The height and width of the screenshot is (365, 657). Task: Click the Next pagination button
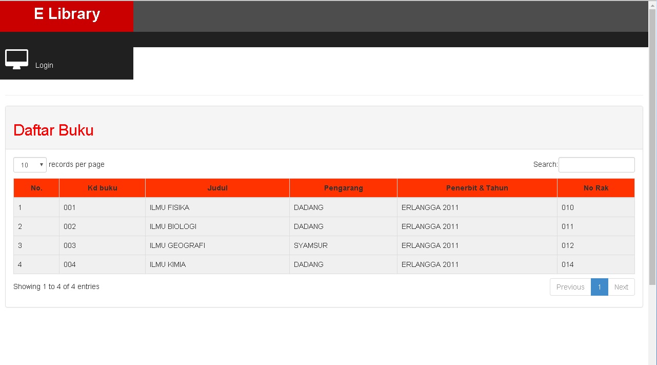621,286
